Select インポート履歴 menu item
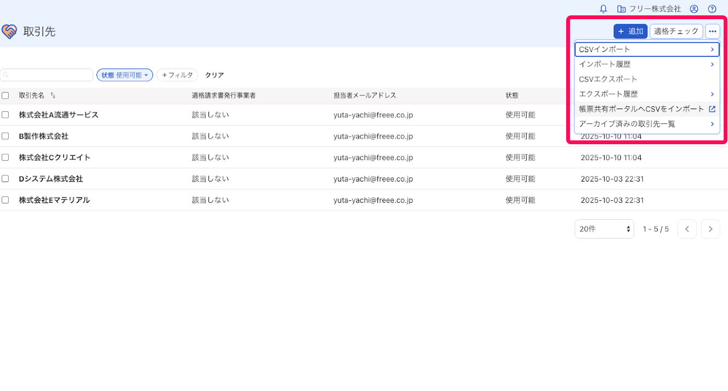The image size is (728, 391). pyautogui.click(x=647, y=64)
